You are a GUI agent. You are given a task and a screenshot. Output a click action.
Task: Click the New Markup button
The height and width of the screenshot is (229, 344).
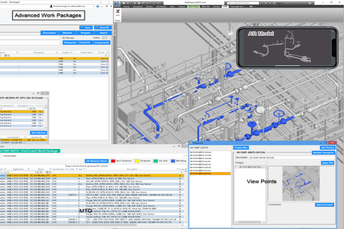click(39, 133)
